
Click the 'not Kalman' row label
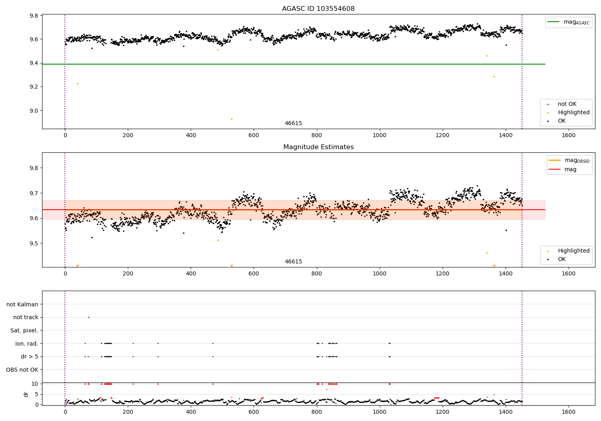(x=22, y=304)
